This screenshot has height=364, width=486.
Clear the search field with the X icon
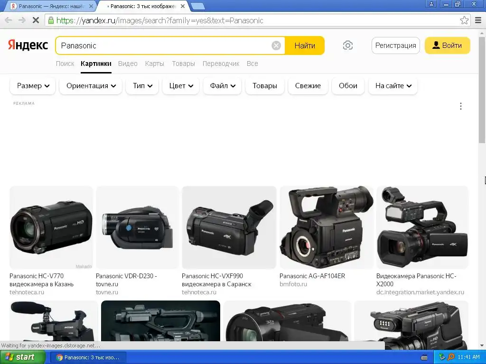tap(276, 45)
